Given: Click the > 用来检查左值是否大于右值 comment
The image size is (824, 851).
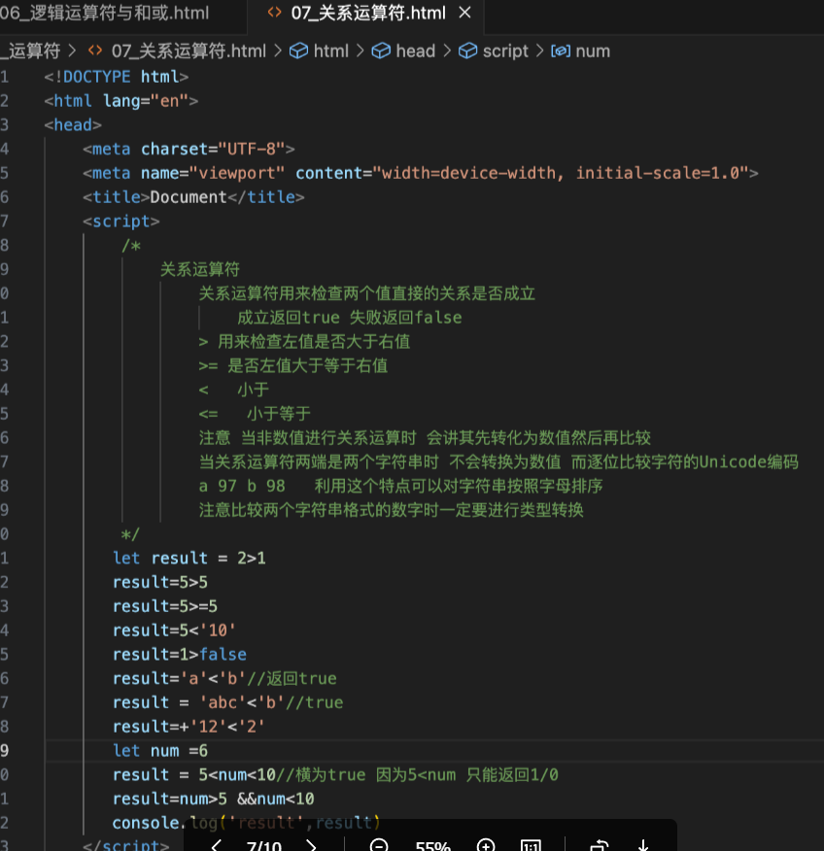Looking at the screenshot, I should click(304, 341).
